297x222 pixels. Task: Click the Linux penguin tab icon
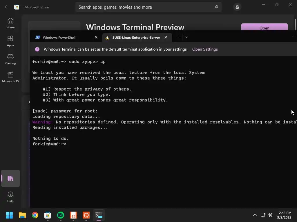(107, 37)
